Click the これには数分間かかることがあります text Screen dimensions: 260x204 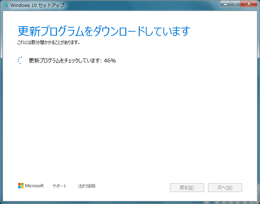pos(49,43)
